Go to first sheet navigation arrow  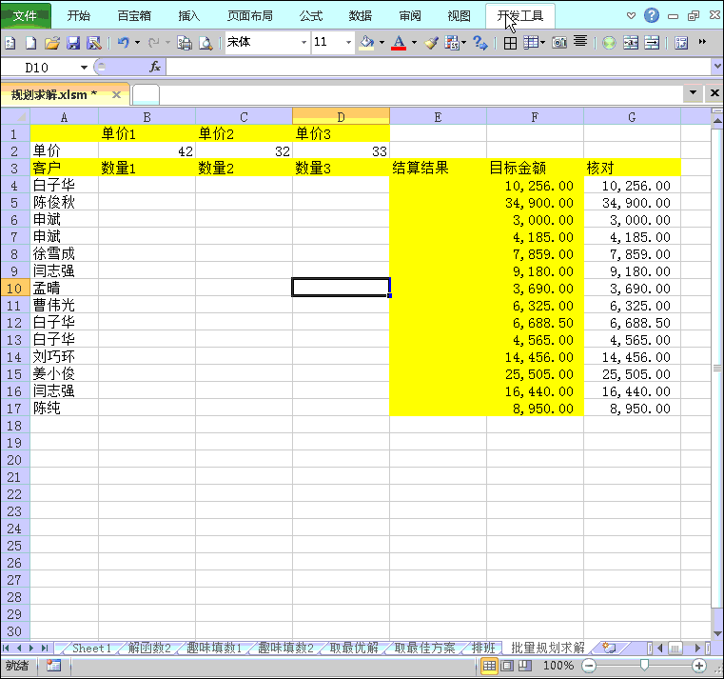point(6,648)
